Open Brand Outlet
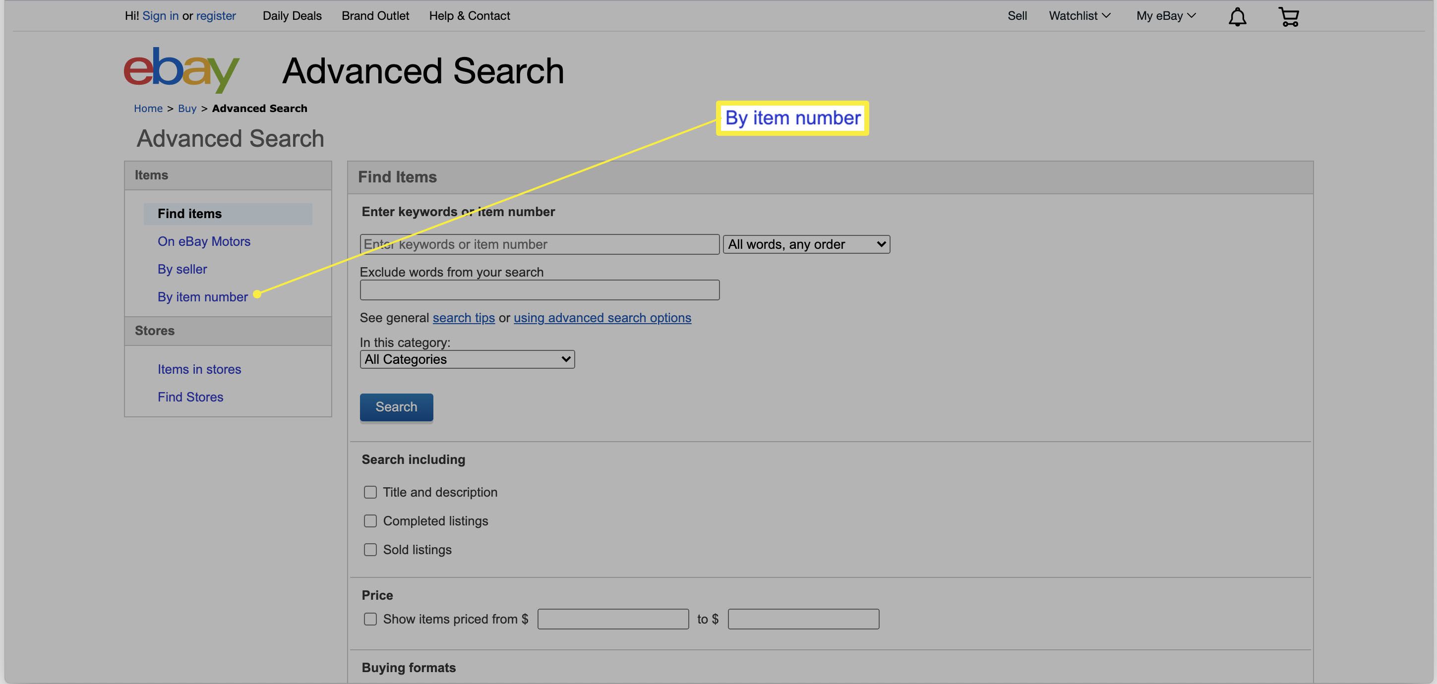This screenshot has height=684, width=1437. pos(375,15)
